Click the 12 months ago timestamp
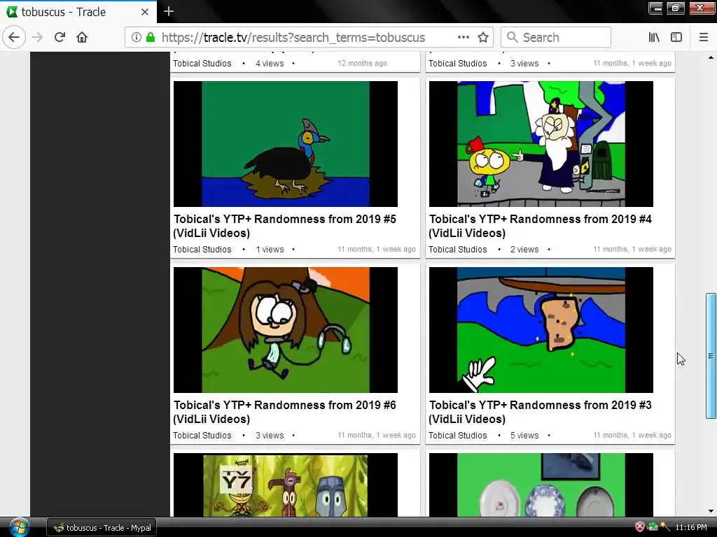Image resolution: width=717 pixels, height=537 pixels. pyautogui.click(x=362, y=63)
